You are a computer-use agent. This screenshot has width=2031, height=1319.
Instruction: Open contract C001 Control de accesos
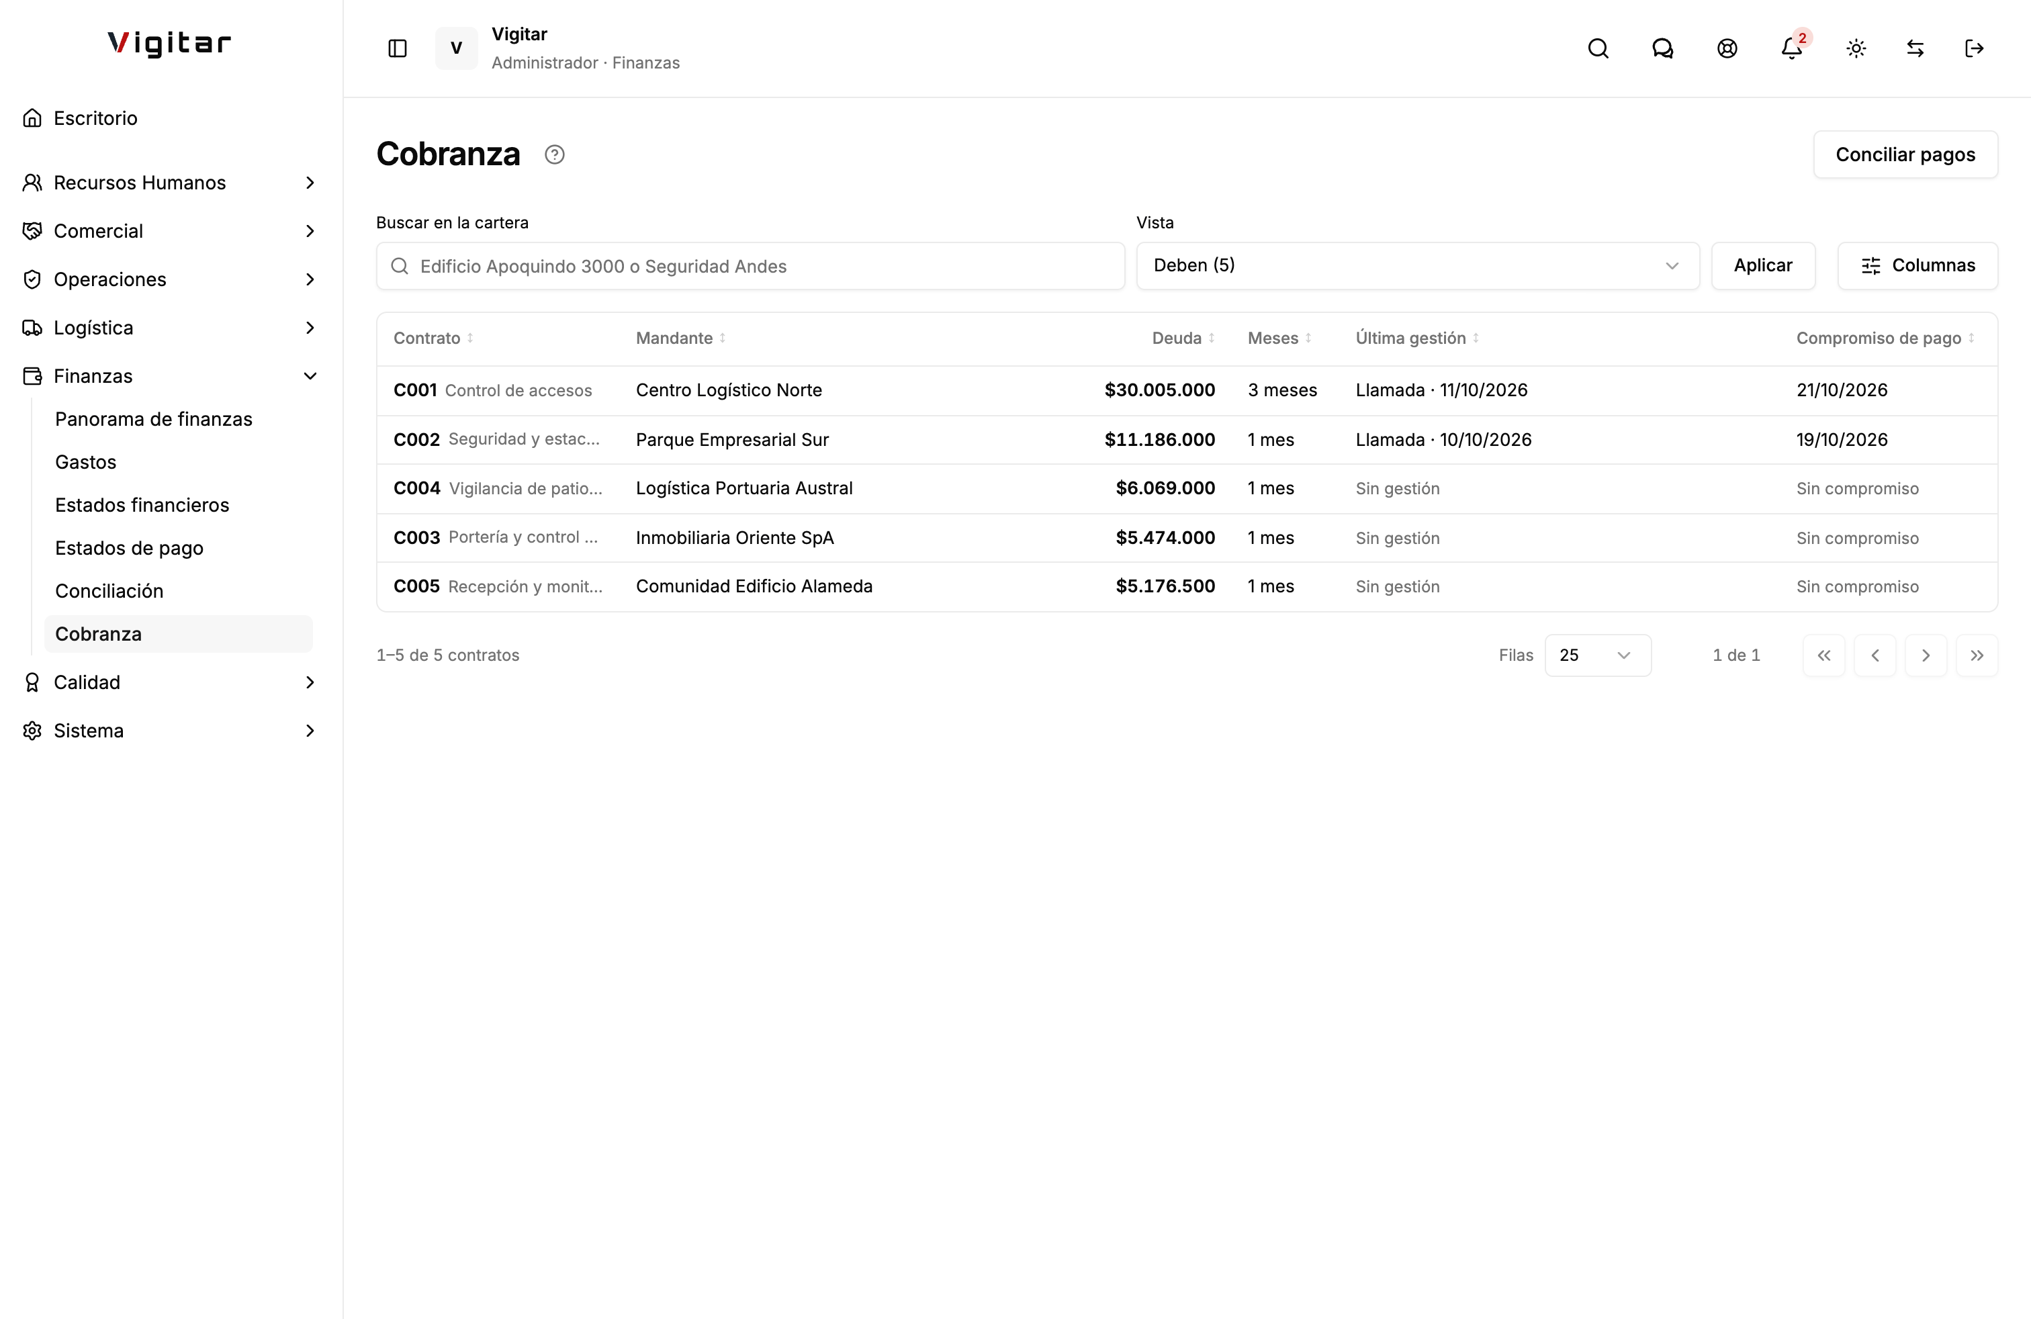pos(492,390)
